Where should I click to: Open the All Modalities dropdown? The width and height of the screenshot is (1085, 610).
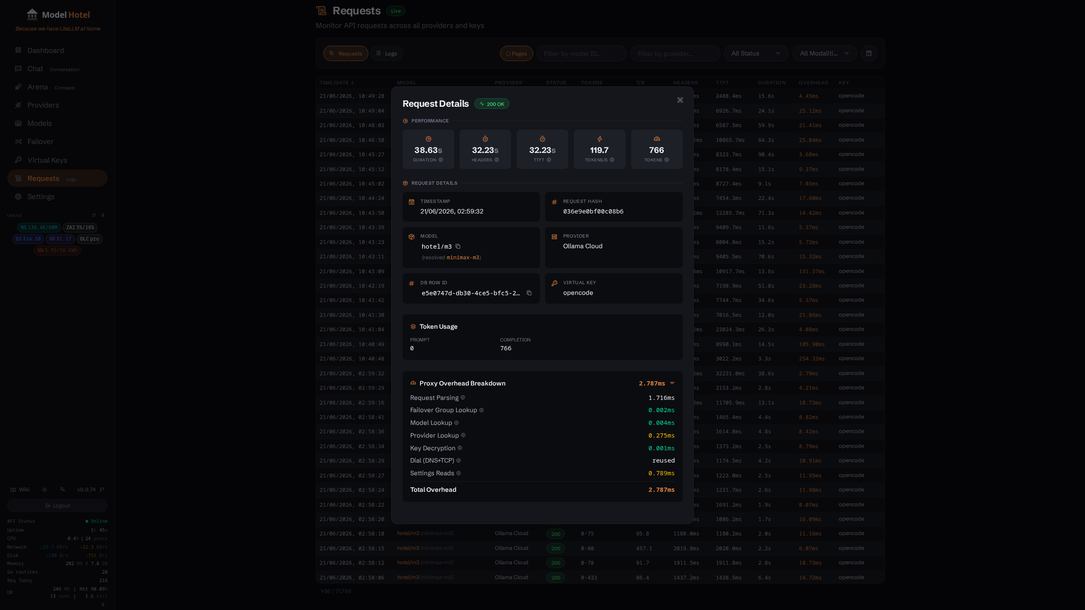(x=824, y=53)
